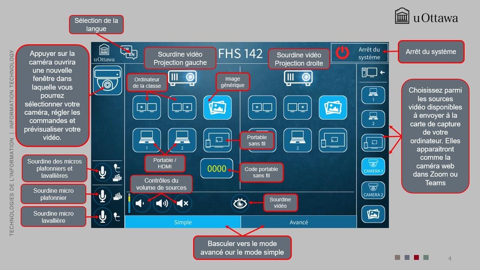Select laptop HDMI 1 for left projection
Screen dimensions: 480x270
click(147, 140)
